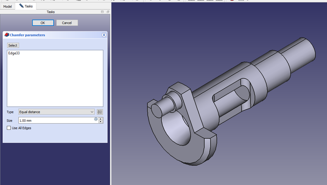Click the Select button above the edge list

[13, 45]
